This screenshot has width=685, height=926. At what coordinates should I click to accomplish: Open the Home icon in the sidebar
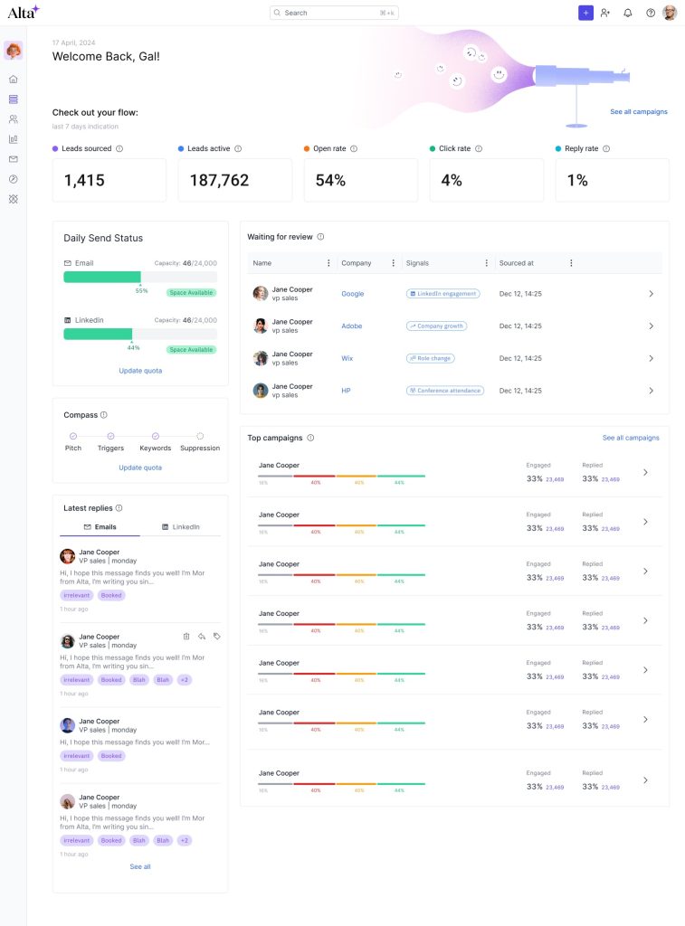(13, 80)
